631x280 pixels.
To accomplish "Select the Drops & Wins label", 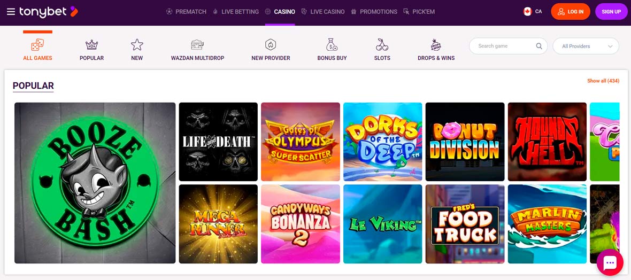I will point(436,58).
